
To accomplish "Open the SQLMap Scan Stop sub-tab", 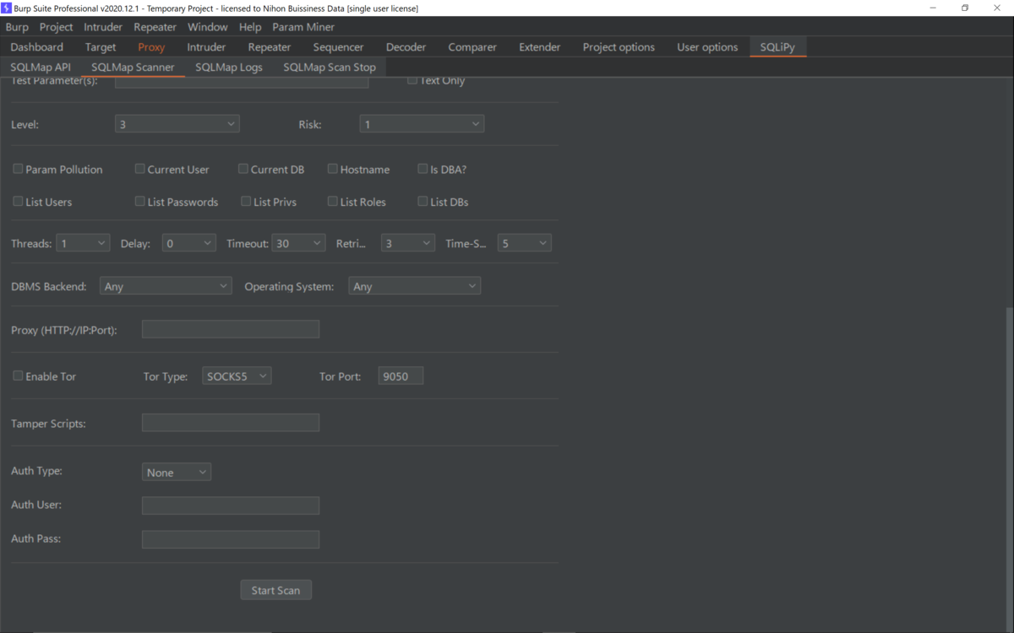I will [330, 67].
